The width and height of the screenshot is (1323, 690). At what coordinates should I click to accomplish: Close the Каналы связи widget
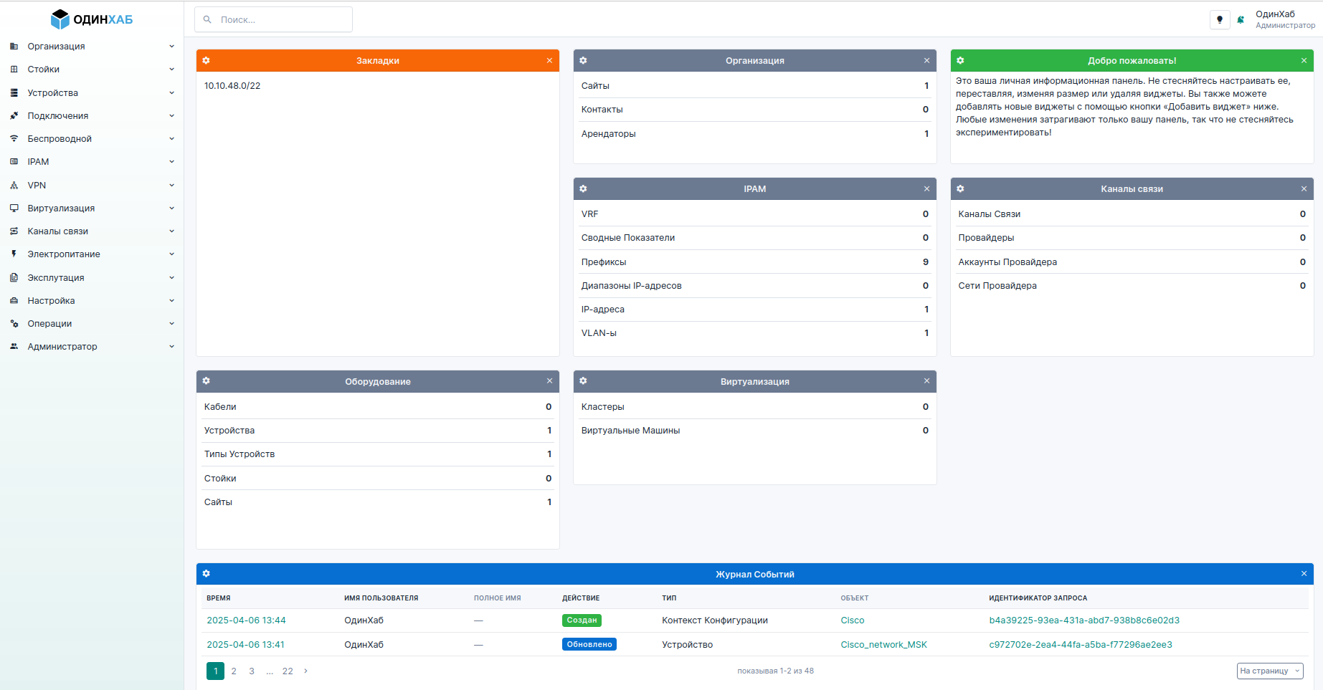pos(1304,189)
